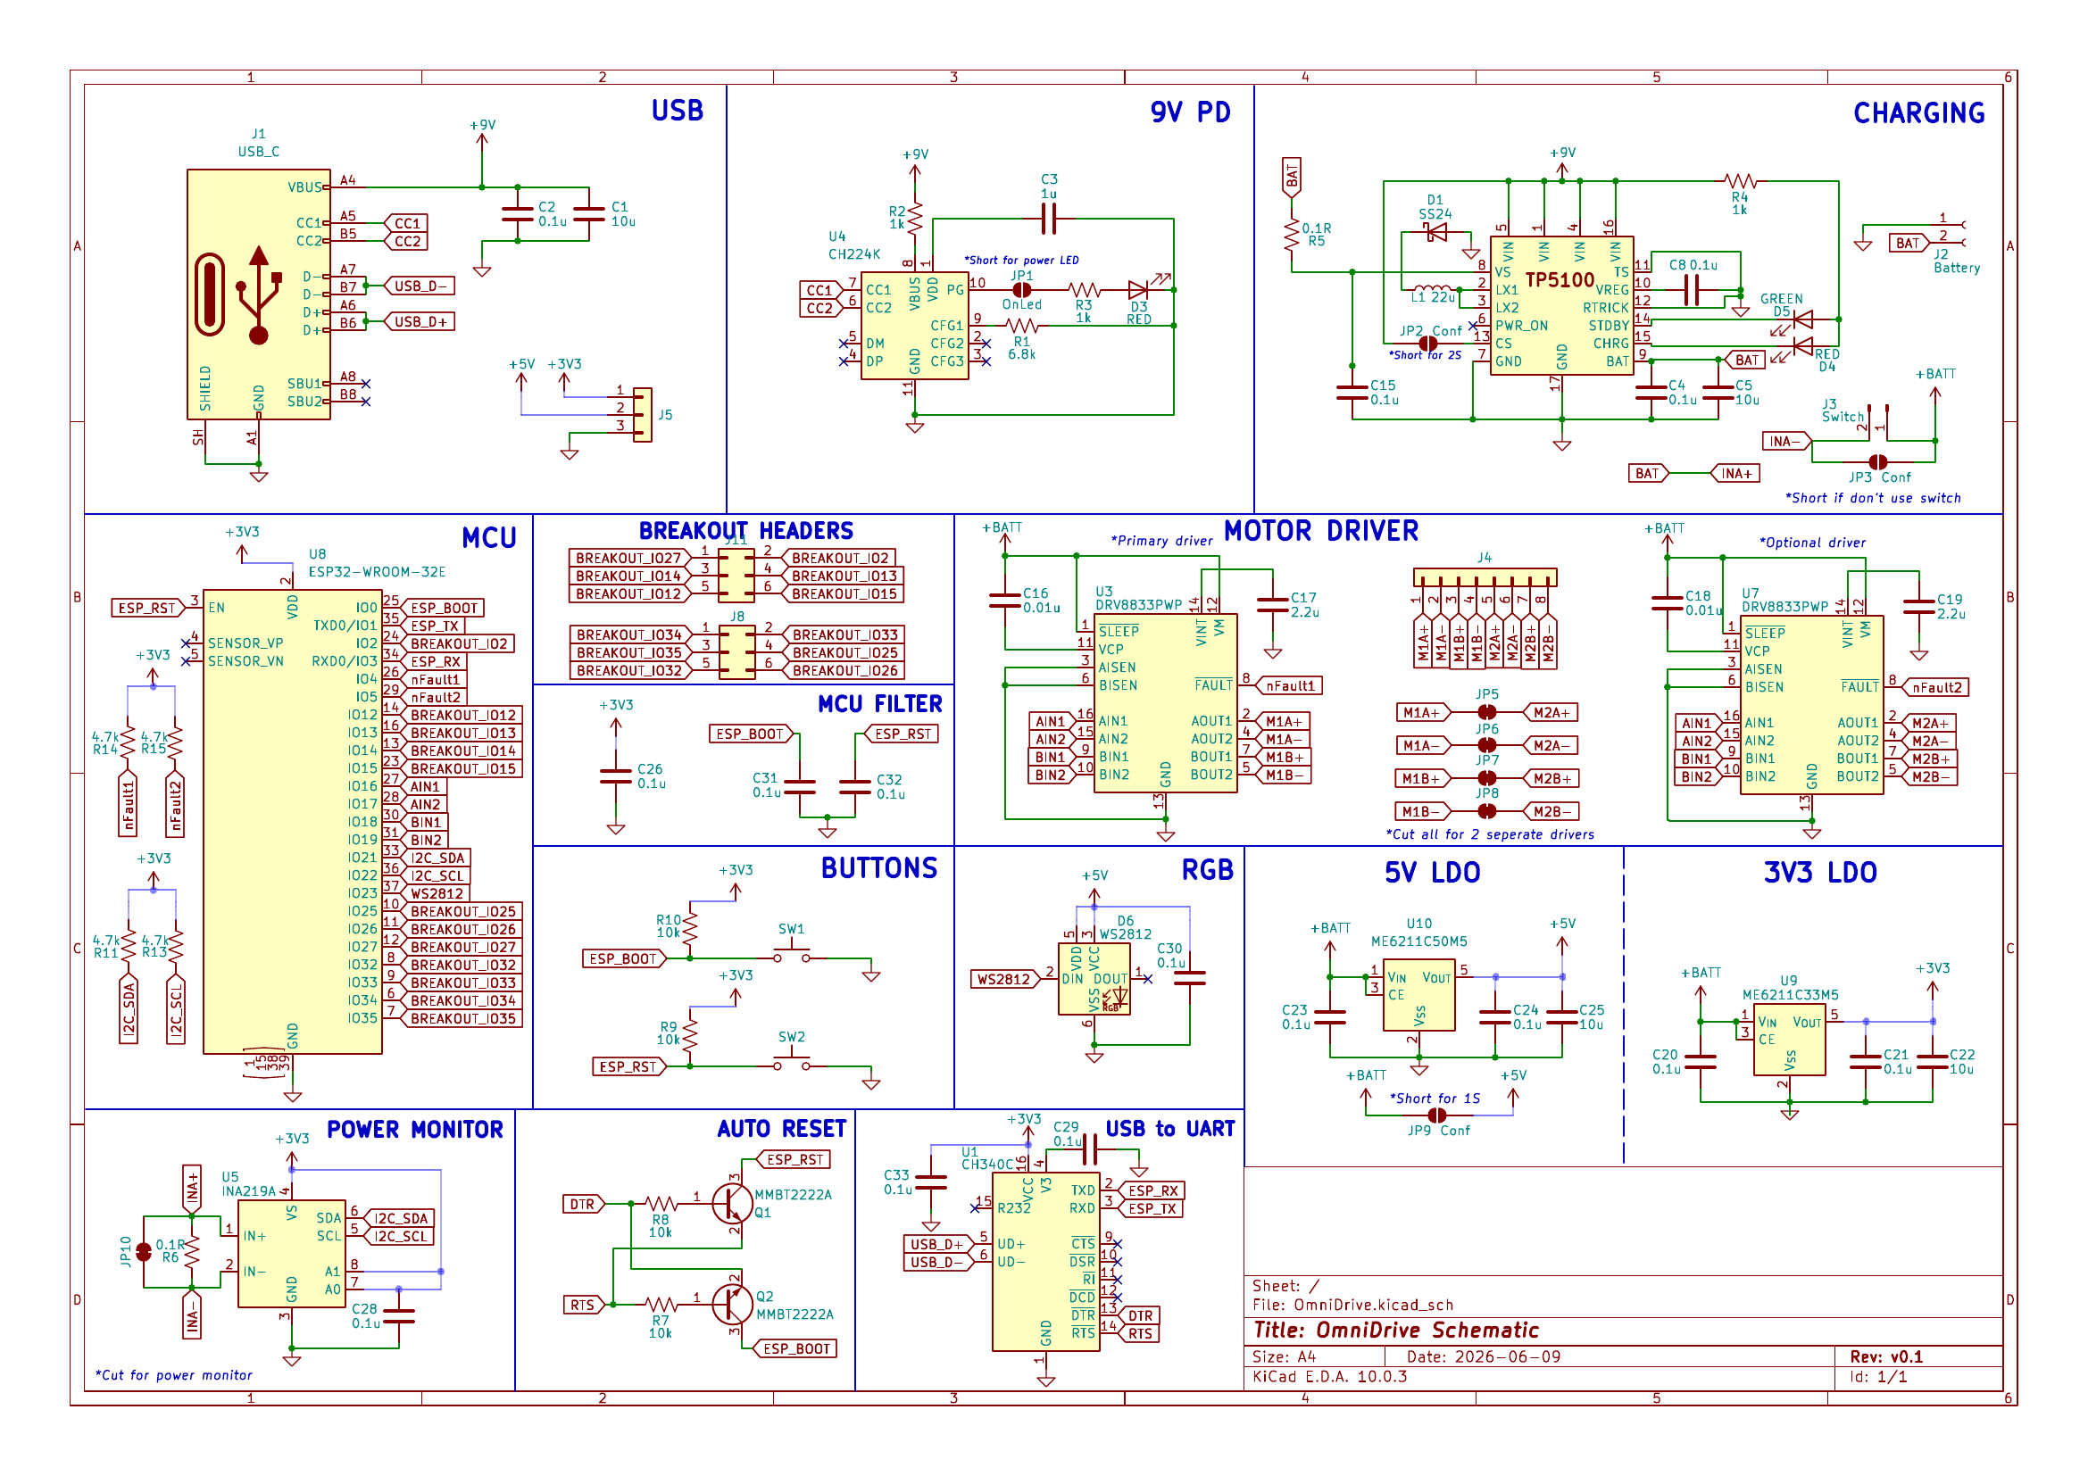Select the U9 ME6211C33M5 regulator symbol

(1789, 1040)
